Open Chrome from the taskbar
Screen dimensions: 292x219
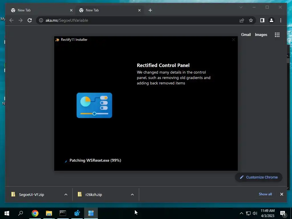coord(35,213)
